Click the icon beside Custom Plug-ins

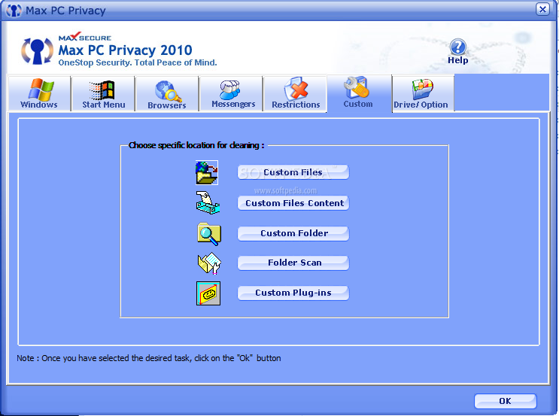[208, 293]
